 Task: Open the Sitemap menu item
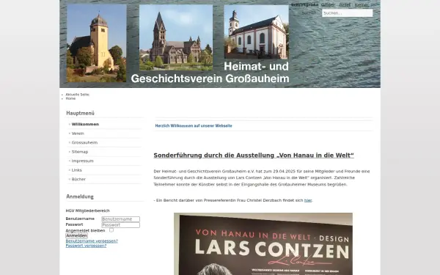80,152
